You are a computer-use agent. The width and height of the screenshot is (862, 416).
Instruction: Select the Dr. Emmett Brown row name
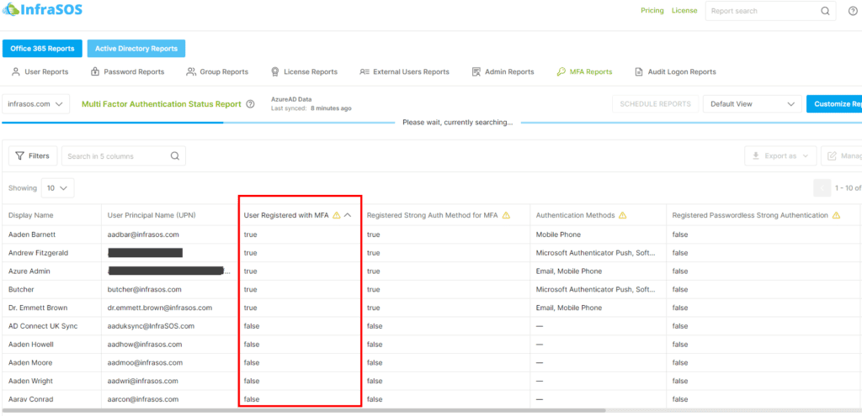click(38, 308)
